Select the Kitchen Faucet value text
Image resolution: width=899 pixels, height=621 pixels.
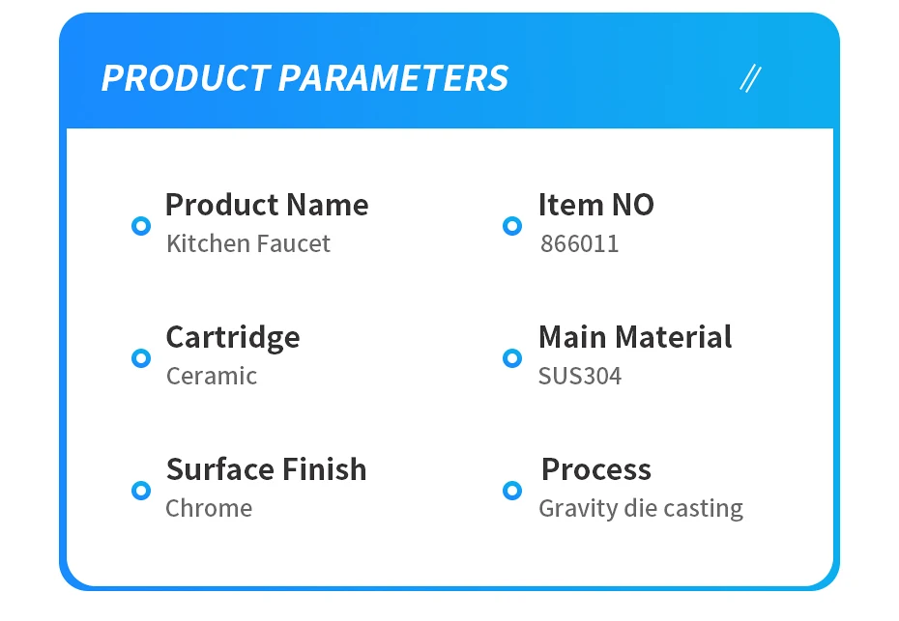click(248, 244)
